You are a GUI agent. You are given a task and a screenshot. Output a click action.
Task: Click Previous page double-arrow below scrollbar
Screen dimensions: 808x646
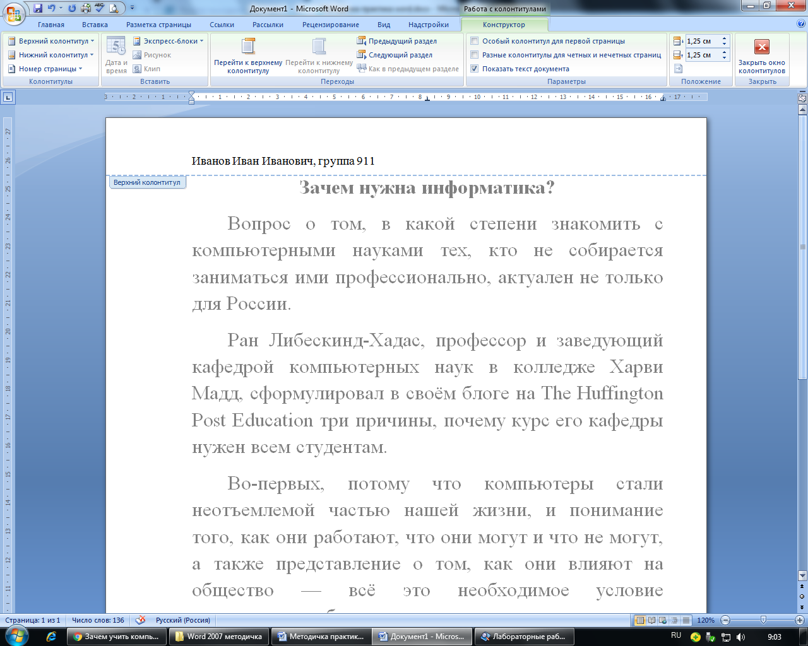pyautogui.click(x=802, y=587)
